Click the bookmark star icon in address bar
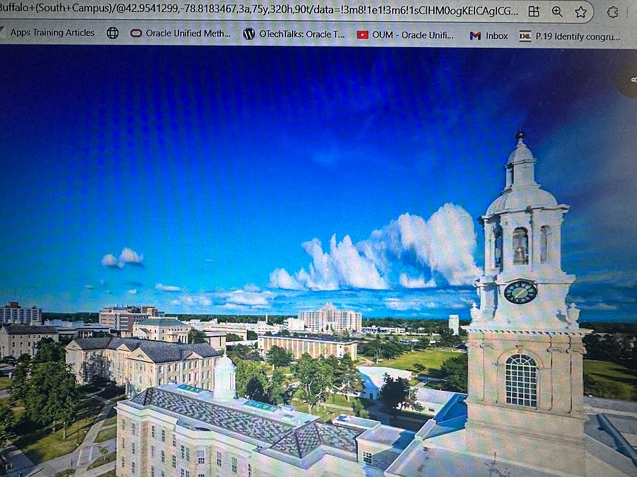This screenshot has width=637, height=477. click(x=581, y=12)
